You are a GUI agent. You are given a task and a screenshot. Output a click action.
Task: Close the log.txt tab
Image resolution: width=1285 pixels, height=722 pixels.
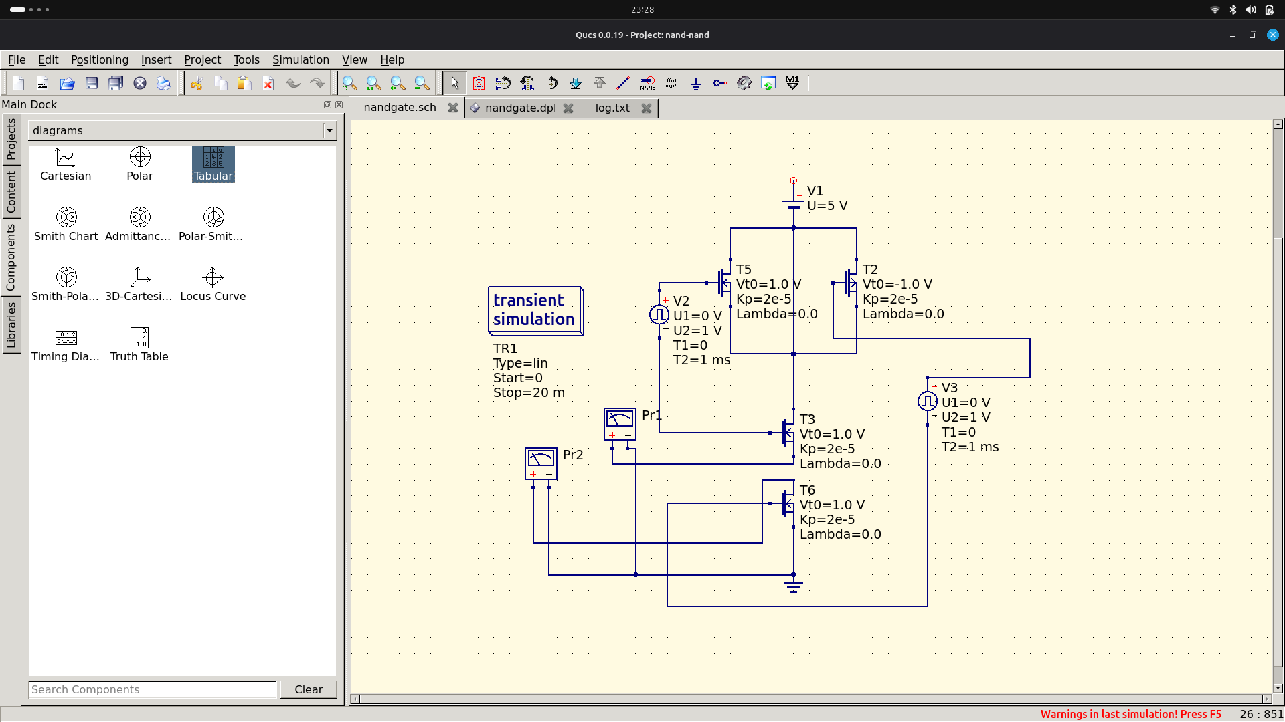[647, 108]
